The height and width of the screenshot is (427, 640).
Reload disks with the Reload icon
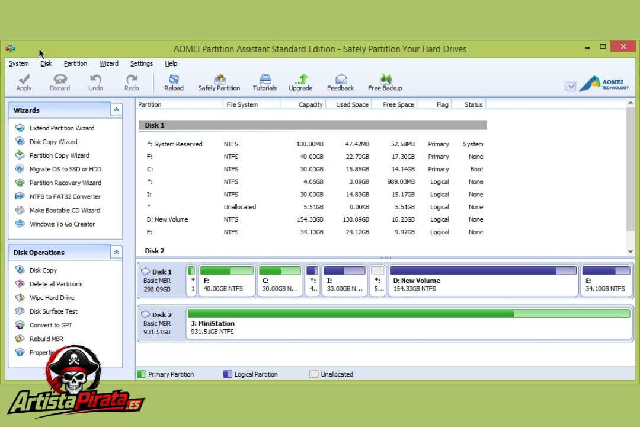click(174, 82)
